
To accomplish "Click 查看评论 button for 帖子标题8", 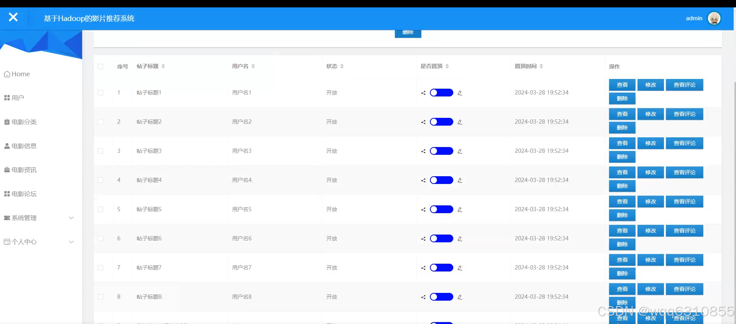I will [685, 289].
